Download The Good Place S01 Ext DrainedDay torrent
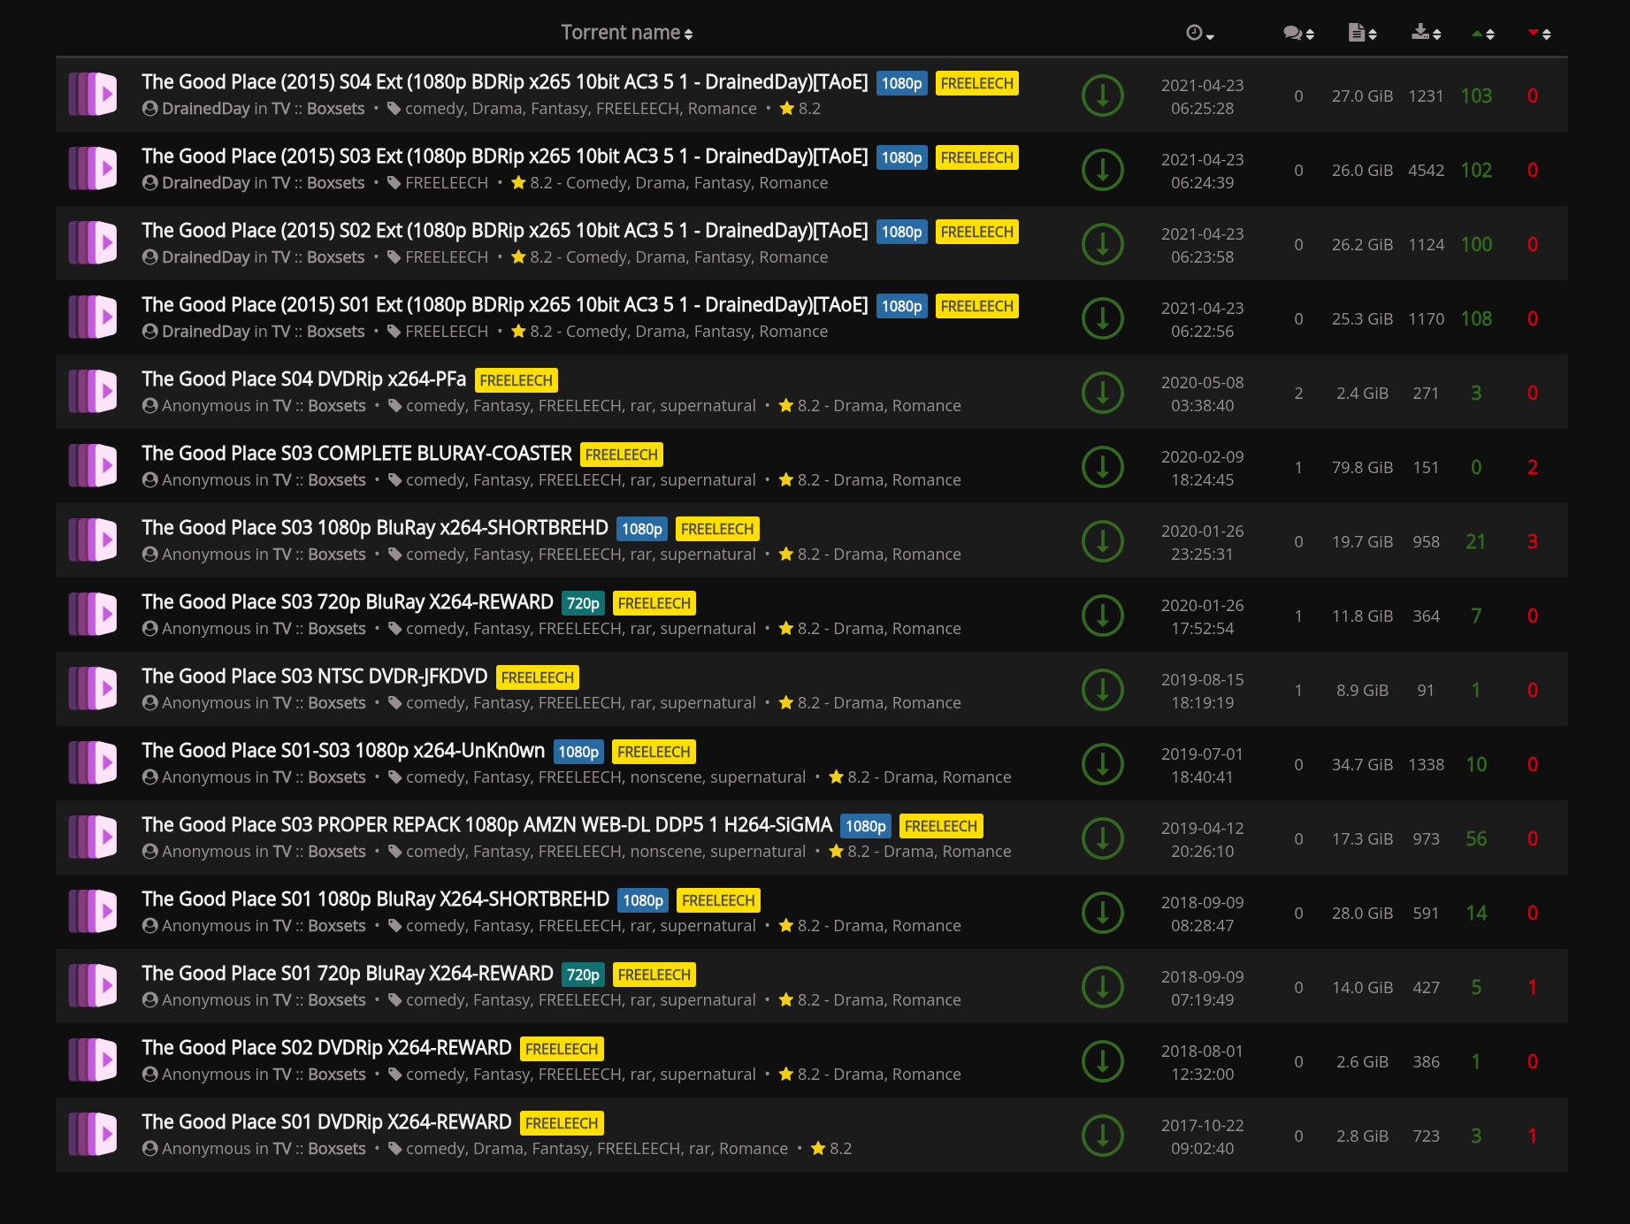This screenshot has height=1224, width=1630. (x=1103, y=318)
